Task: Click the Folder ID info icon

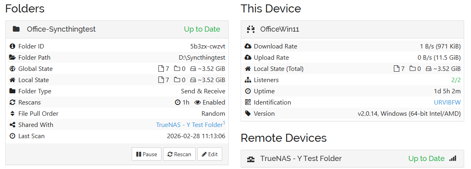Action: pos(12,46)
